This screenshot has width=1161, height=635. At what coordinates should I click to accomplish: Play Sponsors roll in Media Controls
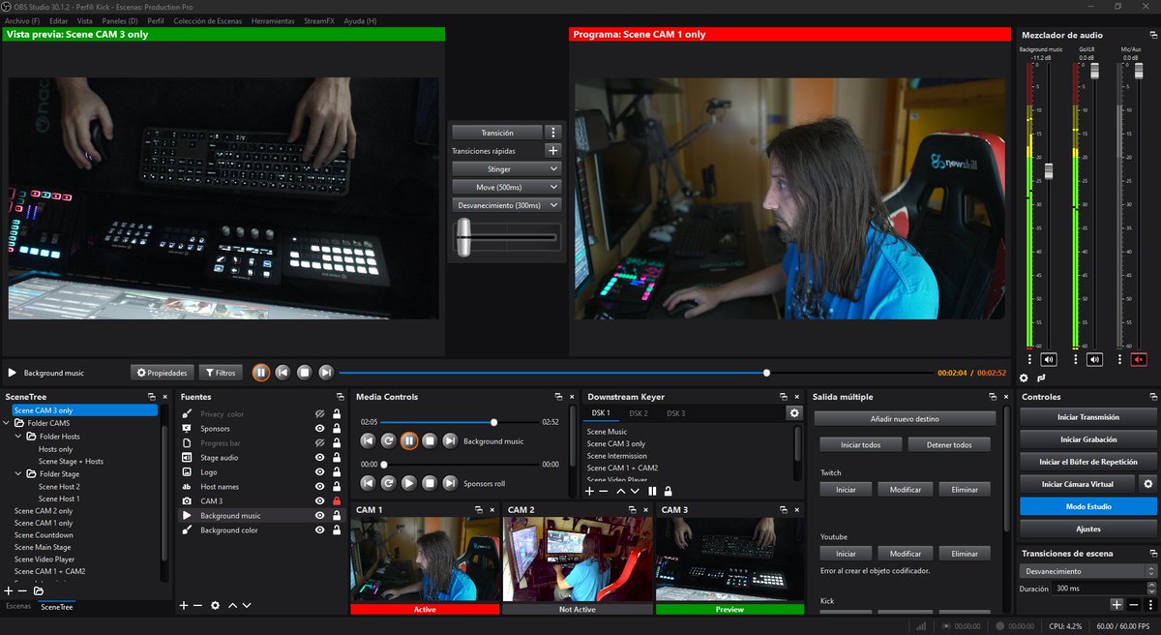pyautogui.click(x=408, y=482)
